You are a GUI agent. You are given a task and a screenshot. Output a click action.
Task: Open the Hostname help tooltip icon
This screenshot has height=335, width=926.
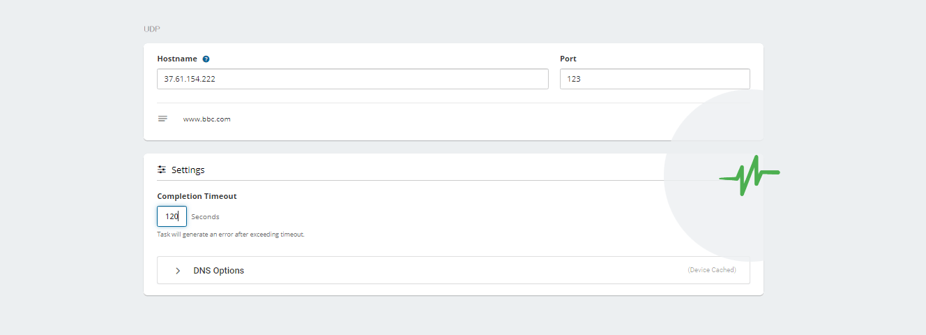coord(206,59)
